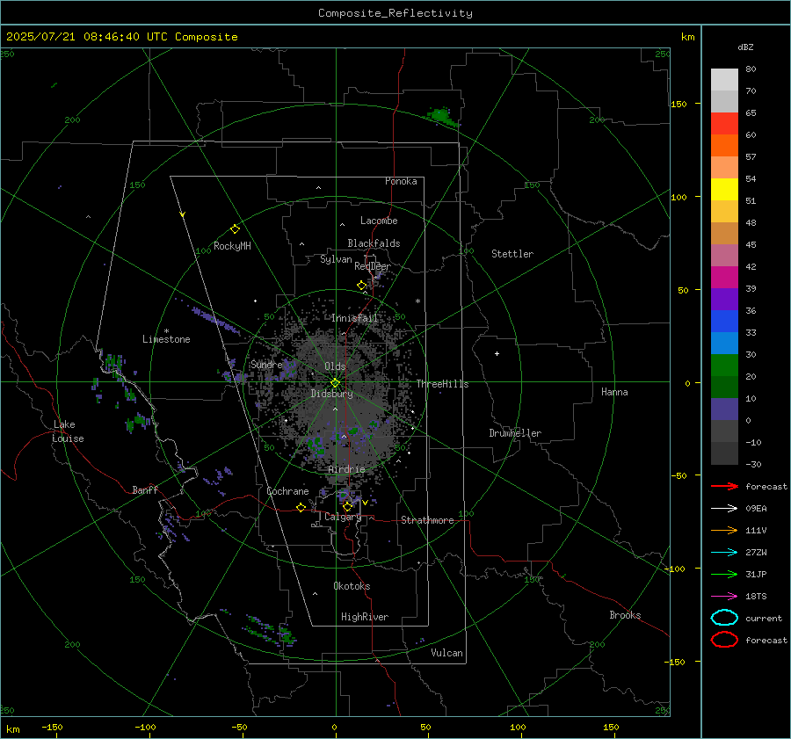The width and height of the screenshot is (791, 739).
Task: Click the Banff label
Action: pyautogui.click(x=145, y=489)
